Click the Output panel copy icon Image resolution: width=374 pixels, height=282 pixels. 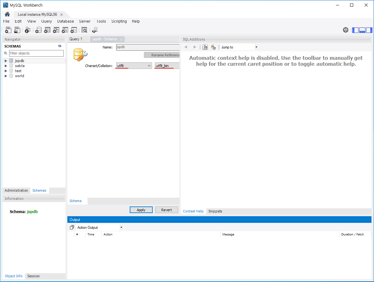[72, 228]
